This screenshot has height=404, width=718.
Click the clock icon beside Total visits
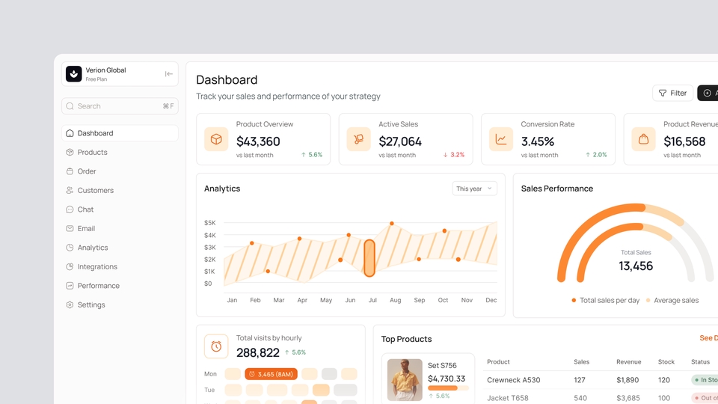[216, 346]
